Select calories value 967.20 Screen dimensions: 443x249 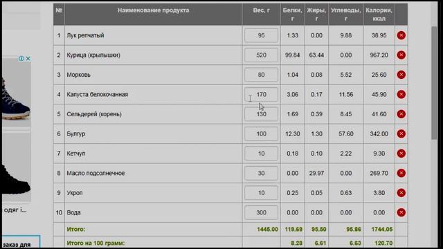[x=379, y=55]
